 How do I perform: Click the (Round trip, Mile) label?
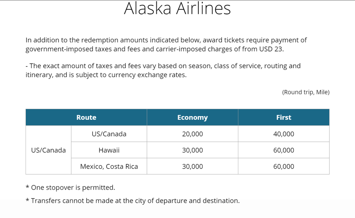[305, 92]
